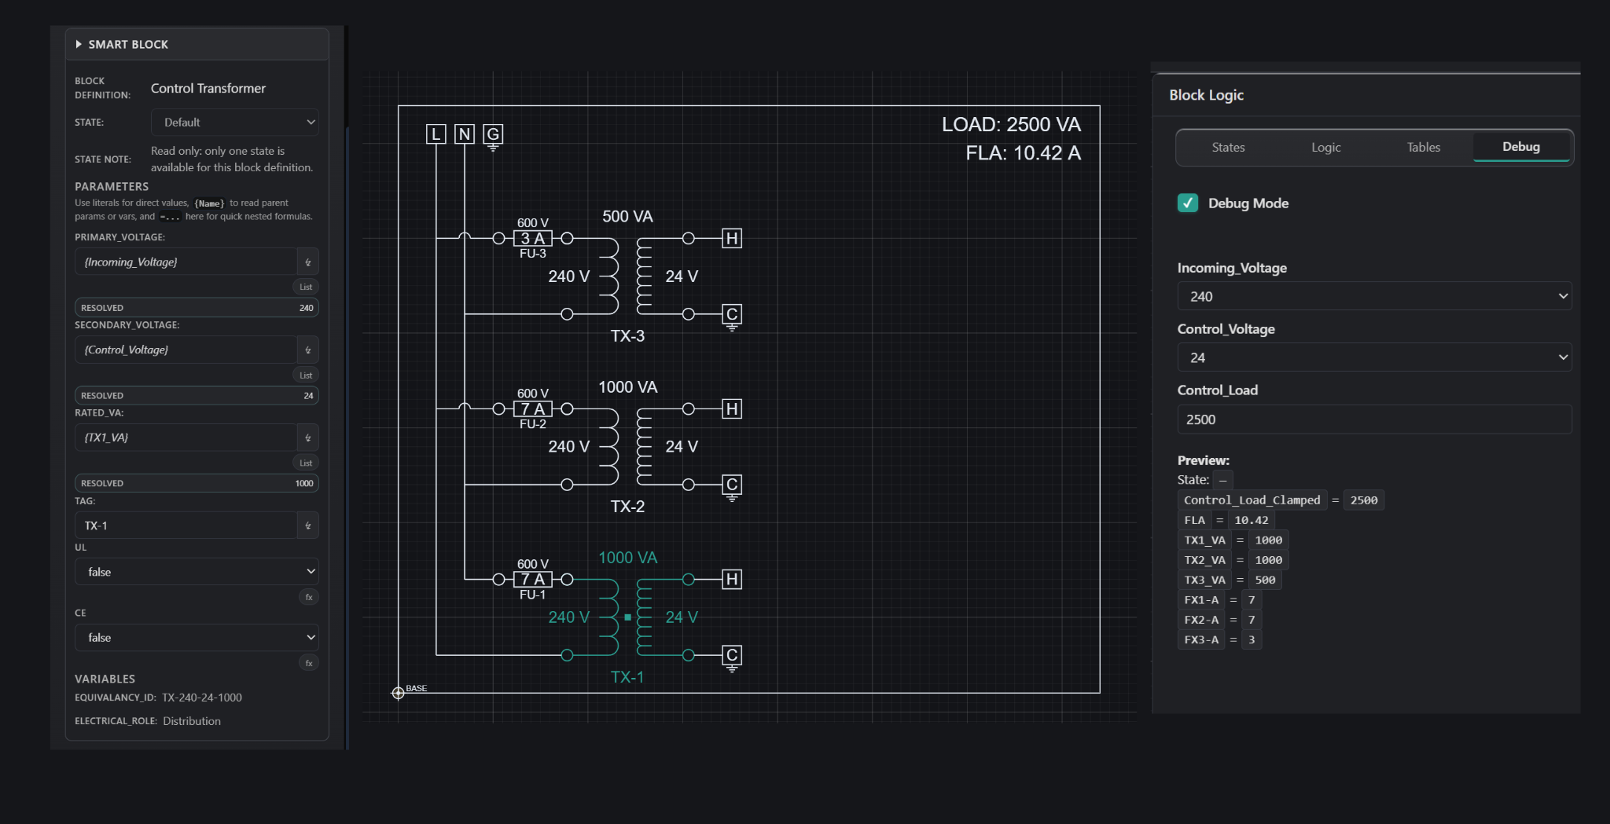Open the Control_Voltage 24 dropdown

[x=1374, y=357]
